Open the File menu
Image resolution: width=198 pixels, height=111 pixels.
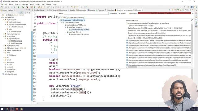click(x=2, y=4)
